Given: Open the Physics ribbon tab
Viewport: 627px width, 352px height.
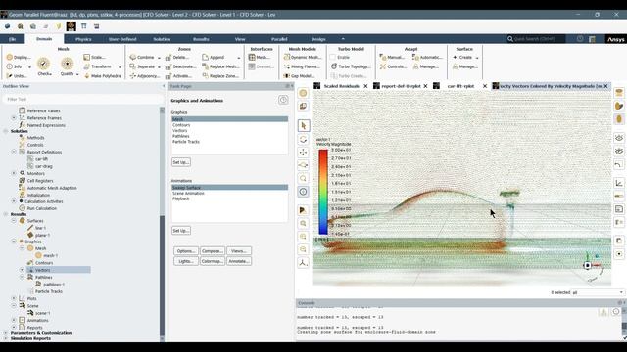Looking at the screenshot, I should pyautogui.click(x=83, y=39).
